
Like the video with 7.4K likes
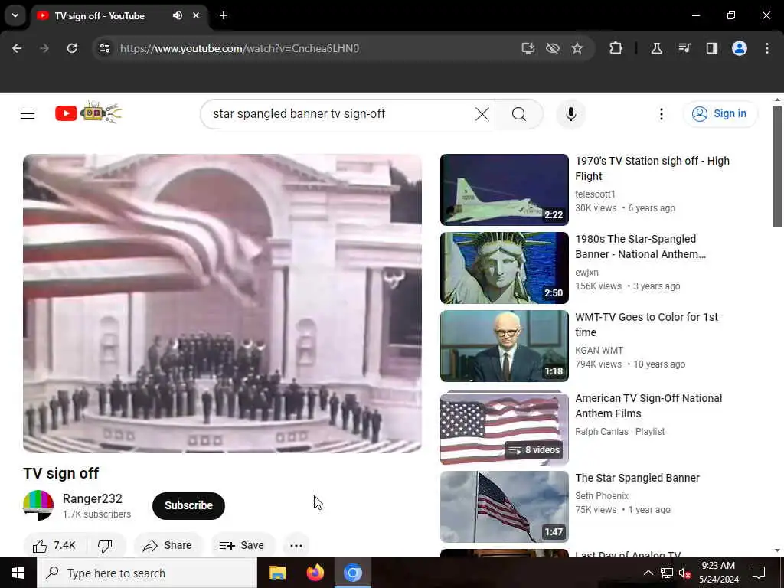point(54,545)
